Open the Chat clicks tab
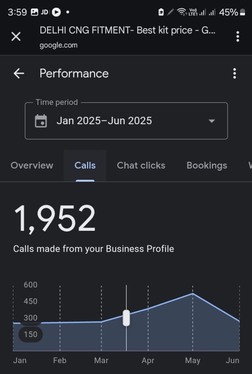Viewport: 252px width, 374px height. 141,165
